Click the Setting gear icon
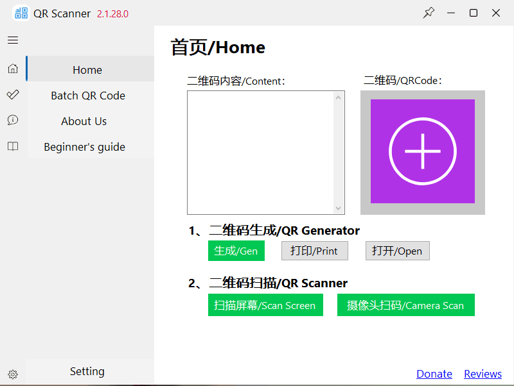 coord(13,374)
